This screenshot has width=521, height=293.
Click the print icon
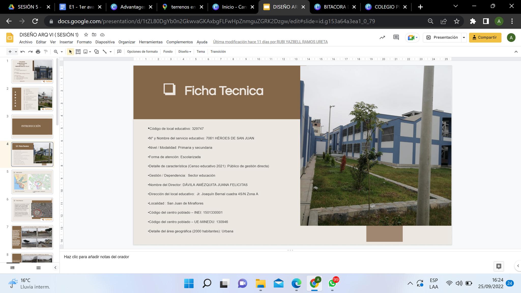[38, 52]
